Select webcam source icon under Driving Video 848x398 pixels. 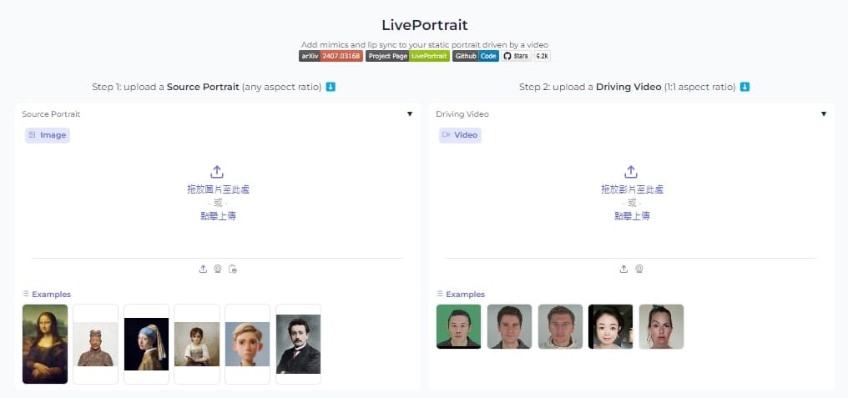[639, 269]
